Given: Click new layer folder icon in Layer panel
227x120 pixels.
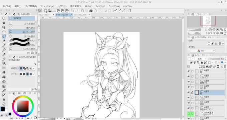Looking at the screenshot, I should click(x=207, y=66).
